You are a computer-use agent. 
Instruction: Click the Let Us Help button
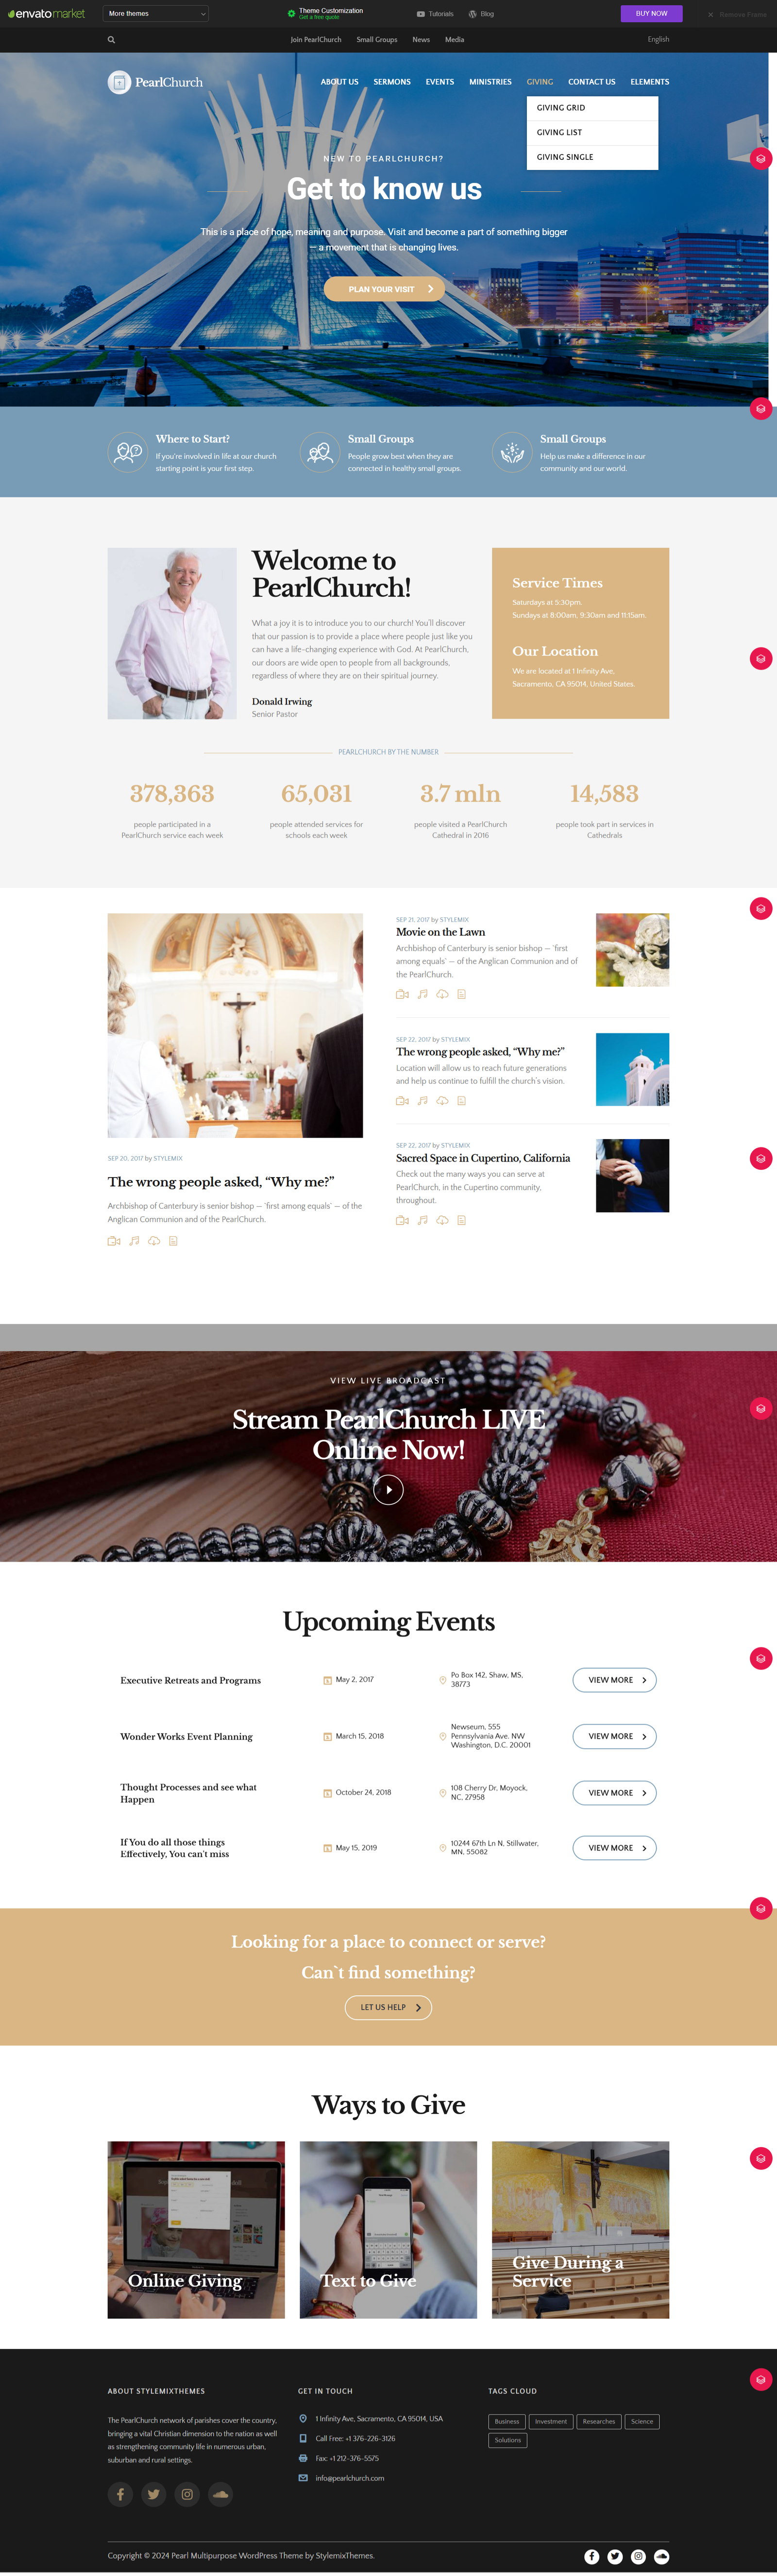tap(388, 2007)
